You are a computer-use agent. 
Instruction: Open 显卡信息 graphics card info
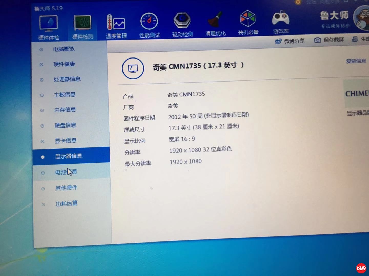66,141
